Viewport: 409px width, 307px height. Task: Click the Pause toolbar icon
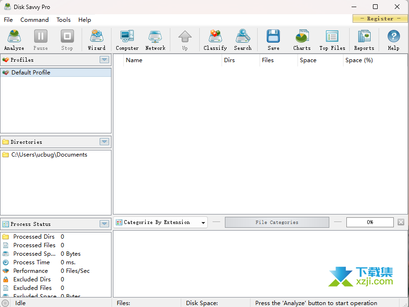point(41,40)
